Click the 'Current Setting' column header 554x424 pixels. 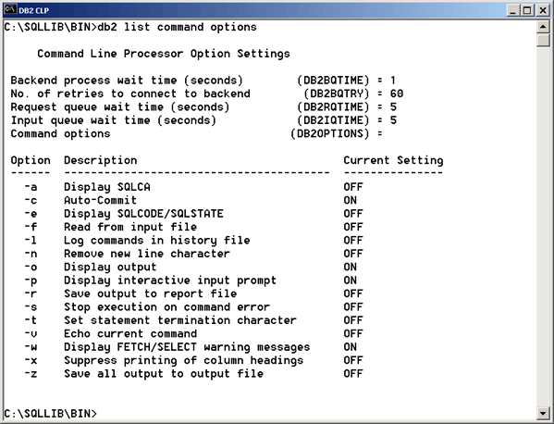tap(393, 160)
